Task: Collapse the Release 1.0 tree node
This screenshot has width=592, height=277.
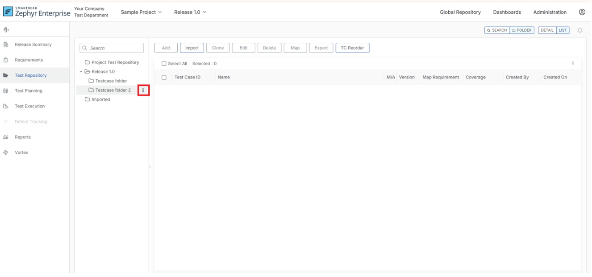Action: coord(81,72)
